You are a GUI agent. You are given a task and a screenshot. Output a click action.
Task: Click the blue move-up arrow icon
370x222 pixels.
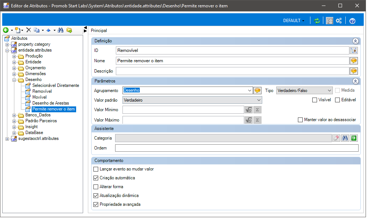click(x=49, y=30)
